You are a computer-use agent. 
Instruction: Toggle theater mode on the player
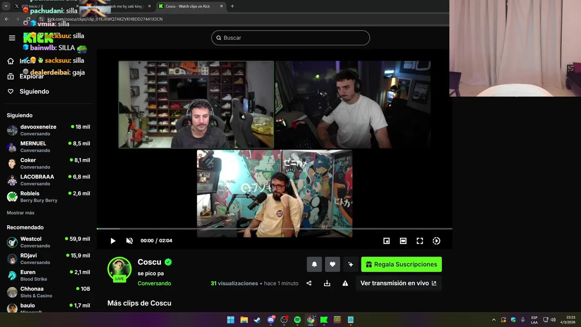[x=403, y=241]
